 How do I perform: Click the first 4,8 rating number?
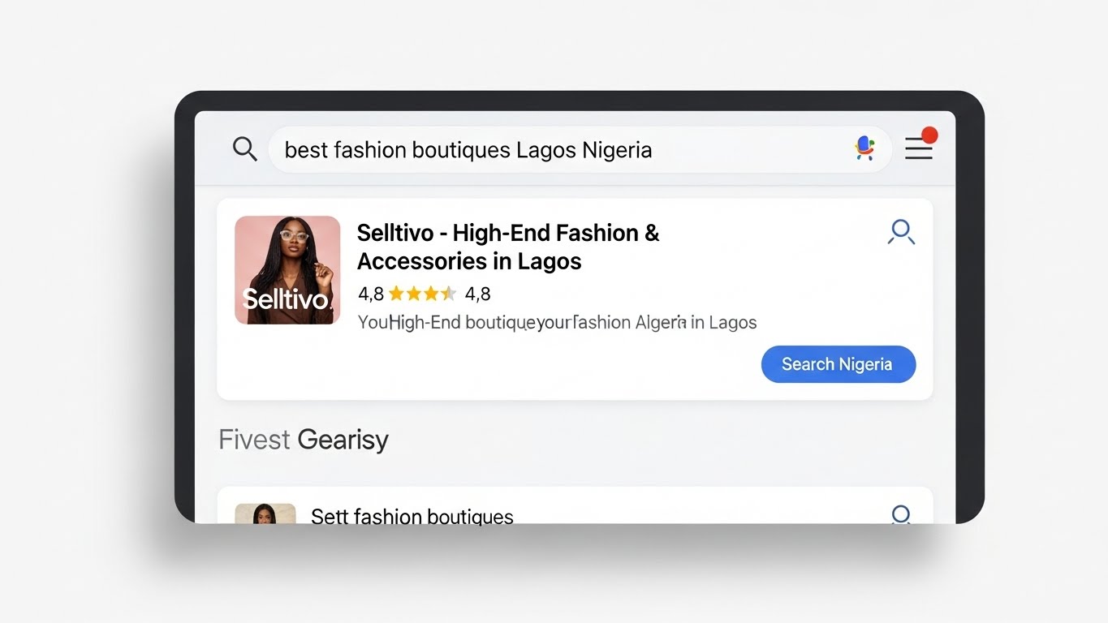pyautogui.click(x=370, y=294)
